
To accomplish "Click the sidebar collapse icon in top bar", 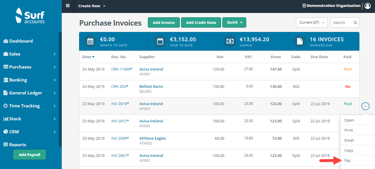I will (x=67, y=6).
